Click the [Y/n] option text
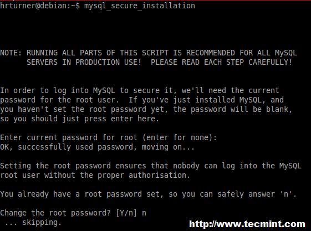This screenshot has height=231, width=311. 126,213
